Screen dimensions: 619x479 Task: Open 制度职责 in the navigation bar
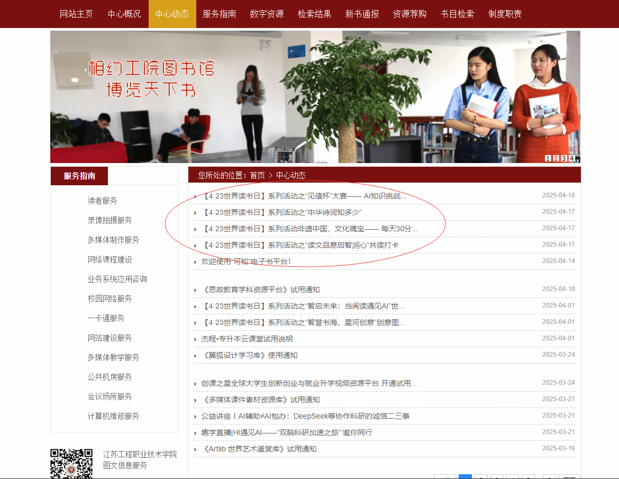pyautogui.click(x=505, y=14)
